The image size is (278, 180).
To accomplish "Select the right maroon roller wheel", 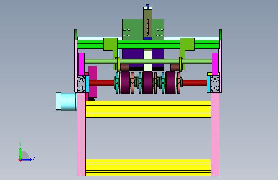I will point(171,83).
